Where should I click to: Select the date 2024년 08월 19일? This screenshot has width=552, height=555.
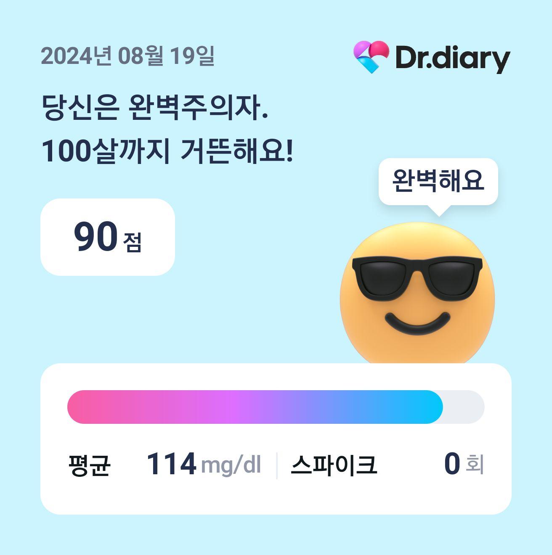pyautogui.click(x=128, y=56)
